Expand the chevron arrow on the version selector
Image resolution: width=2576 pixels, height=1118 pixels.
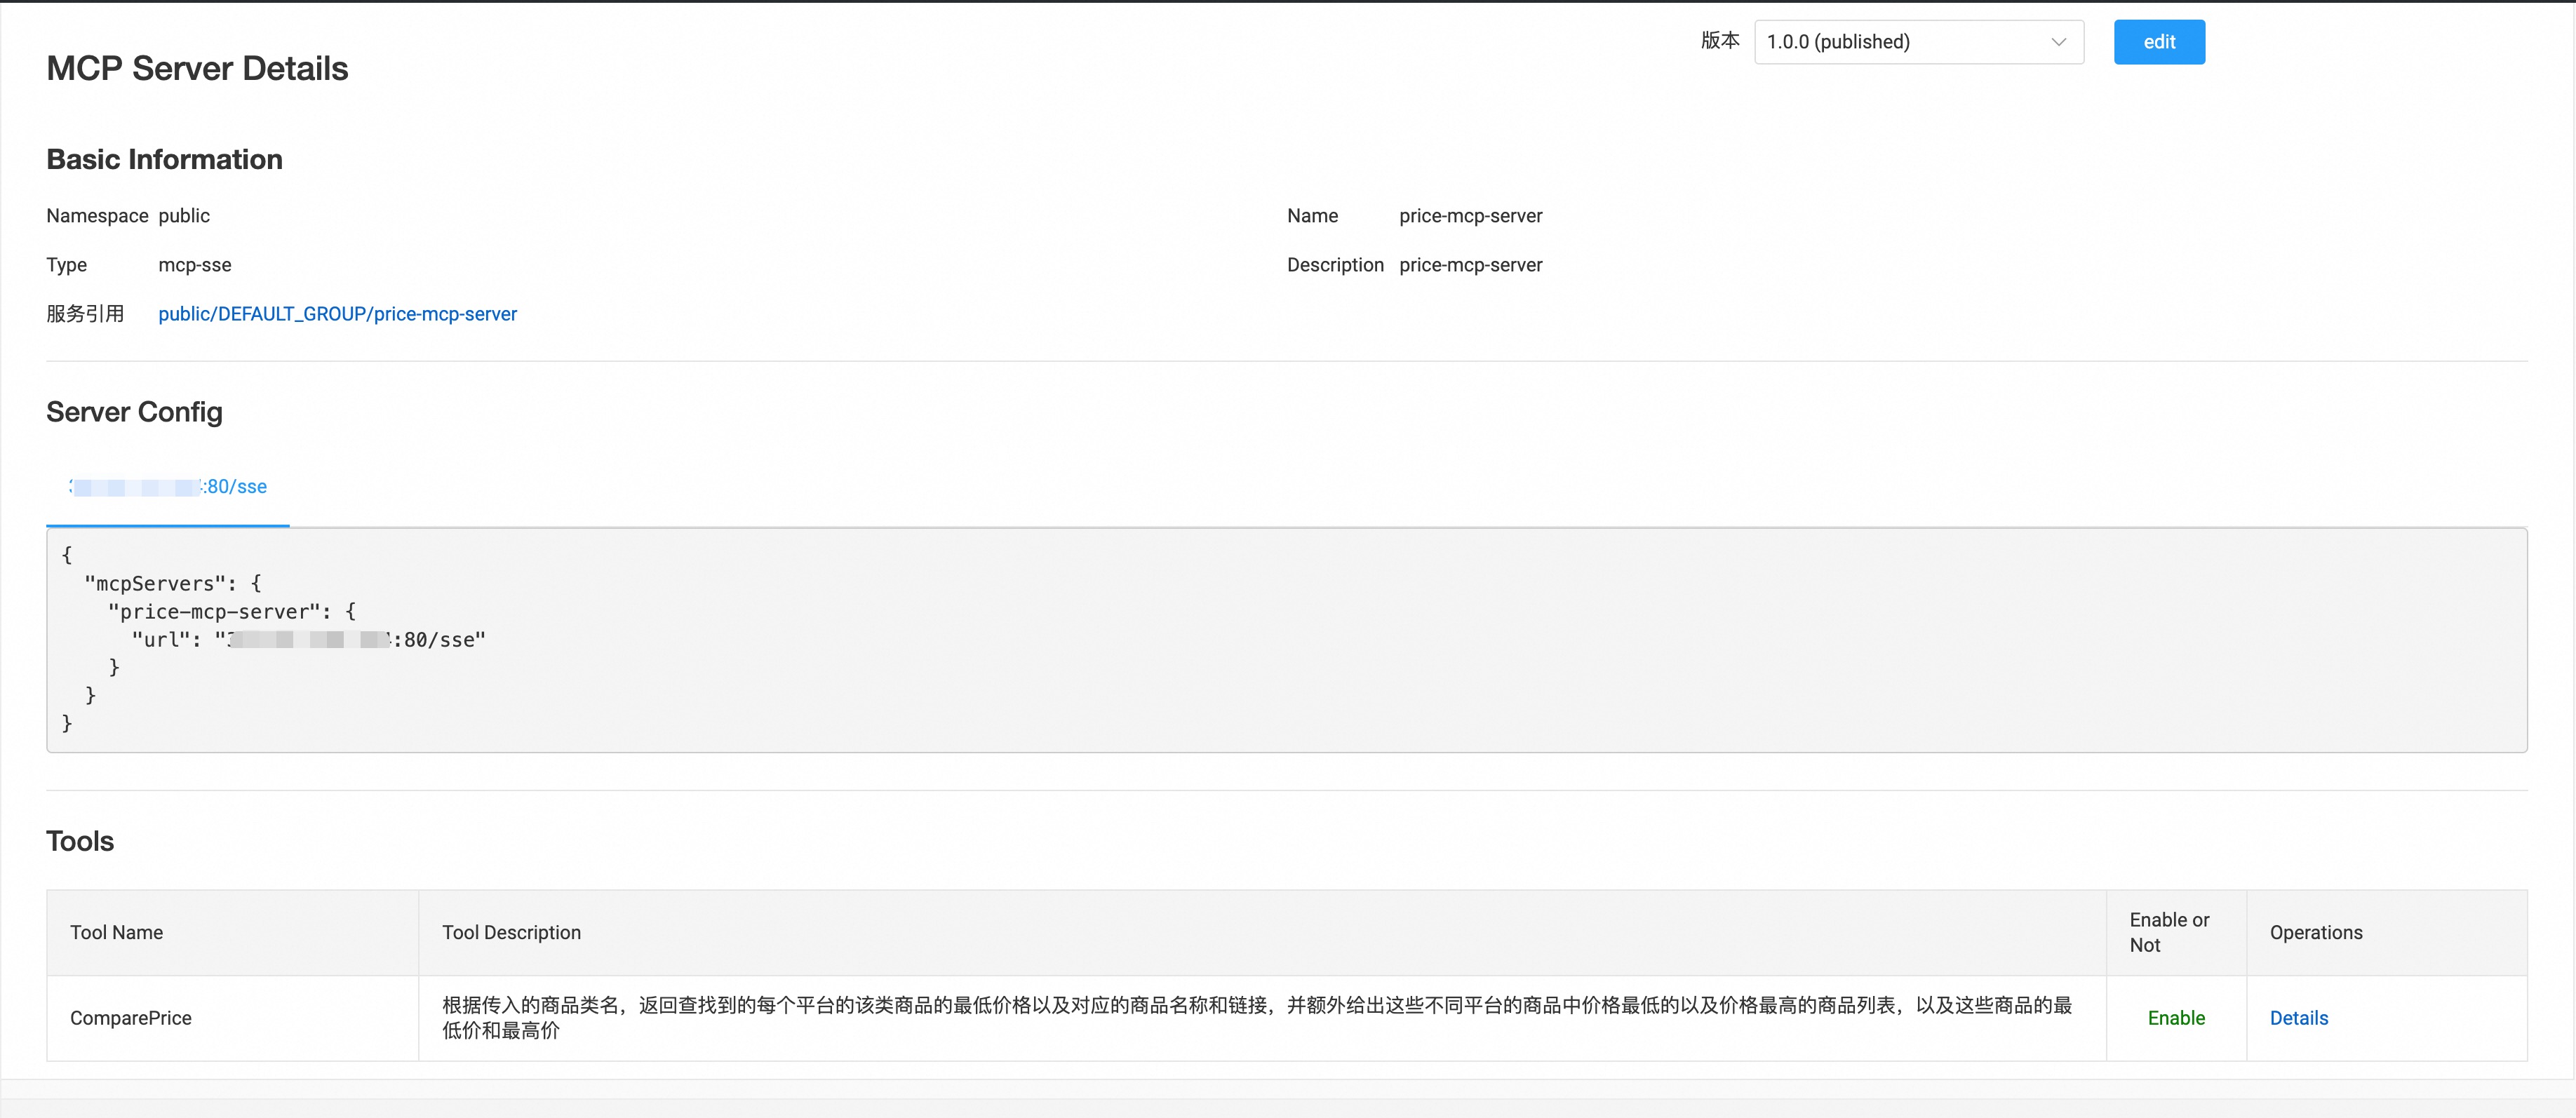point(2059,42)
